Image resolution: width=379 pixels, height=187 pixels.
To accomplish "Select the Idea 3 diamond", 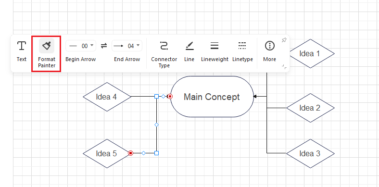I will coord(310,153).
